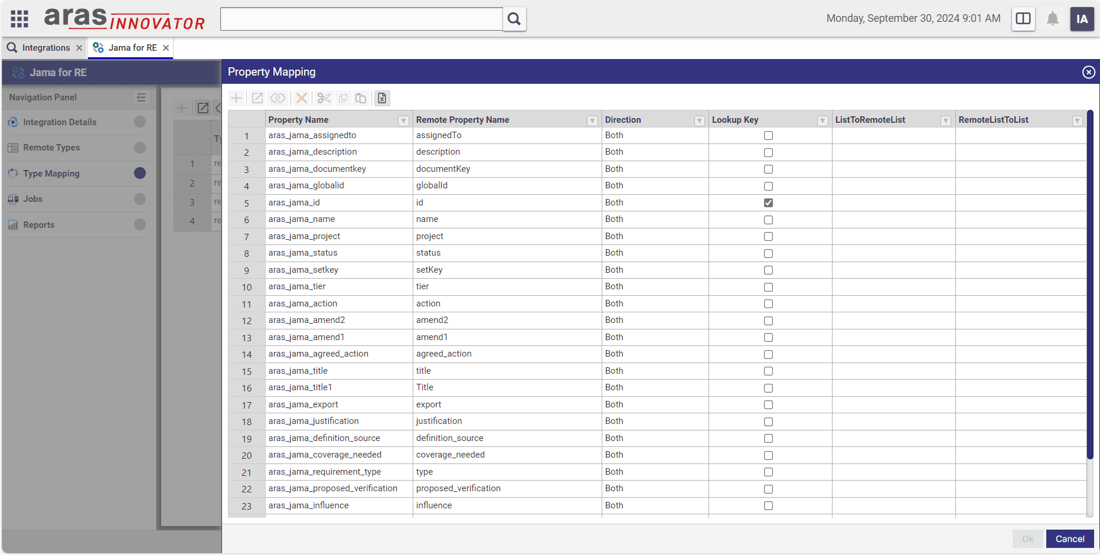The image size is (1100, 555).
Task: Toggle Lookup Key for aras_jama_title1
Action: [x=768, y=388]
